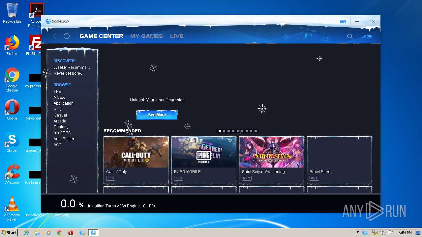The height and width of the screenshot is (237, 422).
Task: Select the first carousel dot
Action: point(220,131)
